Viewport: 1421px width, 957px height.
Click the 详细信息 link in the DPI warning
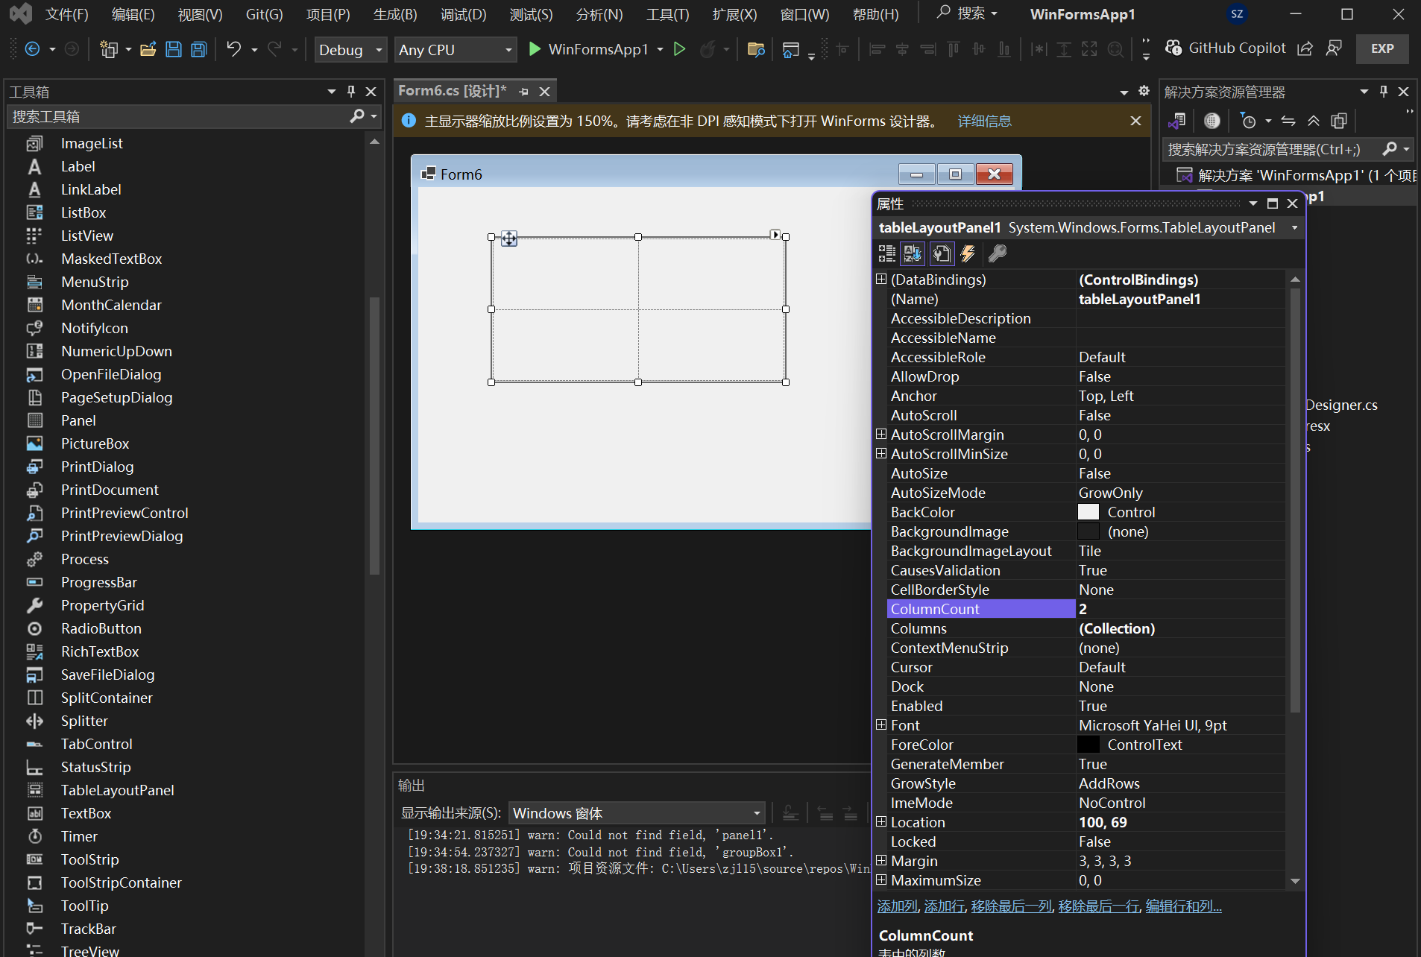pos(983,120)
